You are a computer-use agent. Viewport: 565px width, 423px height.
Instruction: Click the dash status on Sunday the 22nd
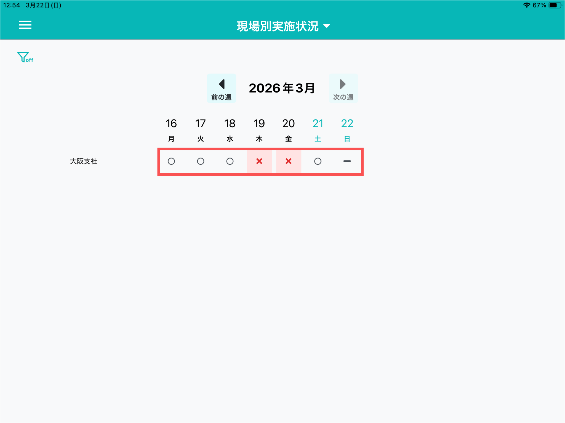[x=347, y=161]
